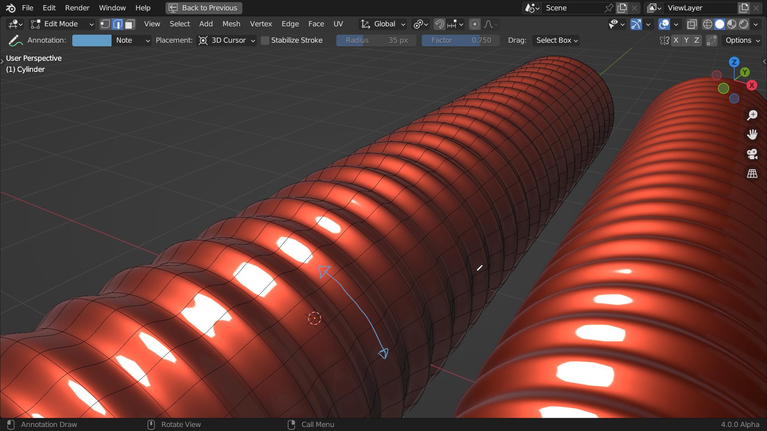Toggle show gizmo button
The height and width of the screenshot is (431, 767).
[636, 24]
